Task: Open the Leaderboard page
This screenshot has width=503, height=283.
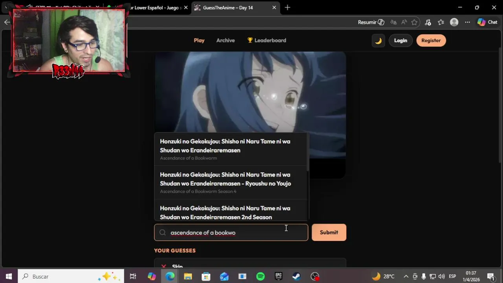Action: coord(266,40)
